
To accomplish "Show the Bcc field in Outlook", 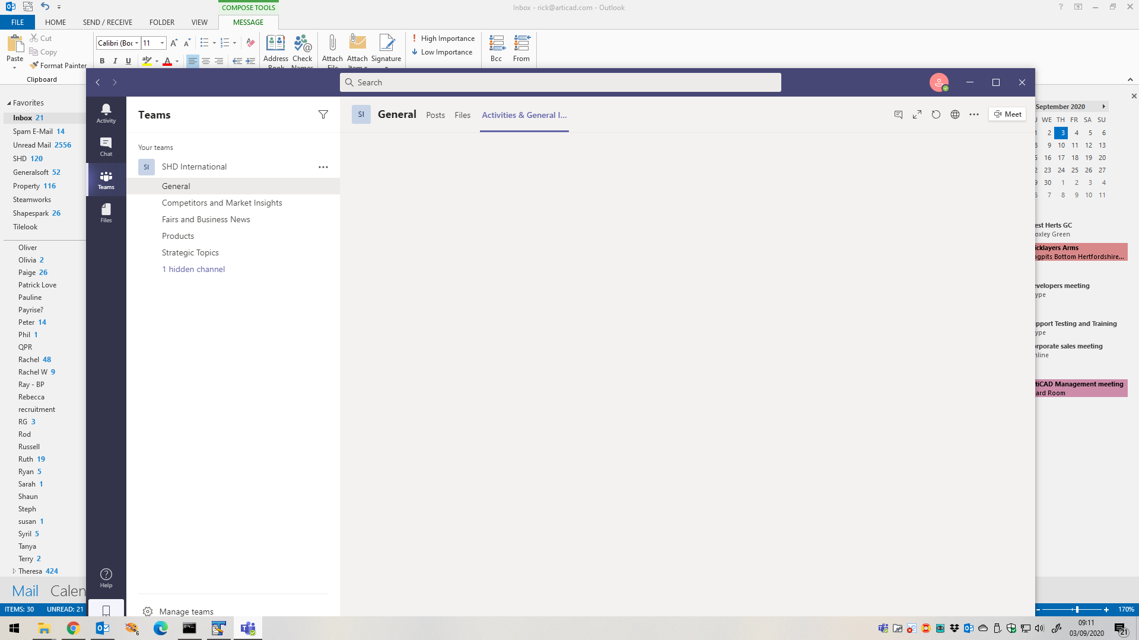I will pyautogui.click(x=497, y=48).
